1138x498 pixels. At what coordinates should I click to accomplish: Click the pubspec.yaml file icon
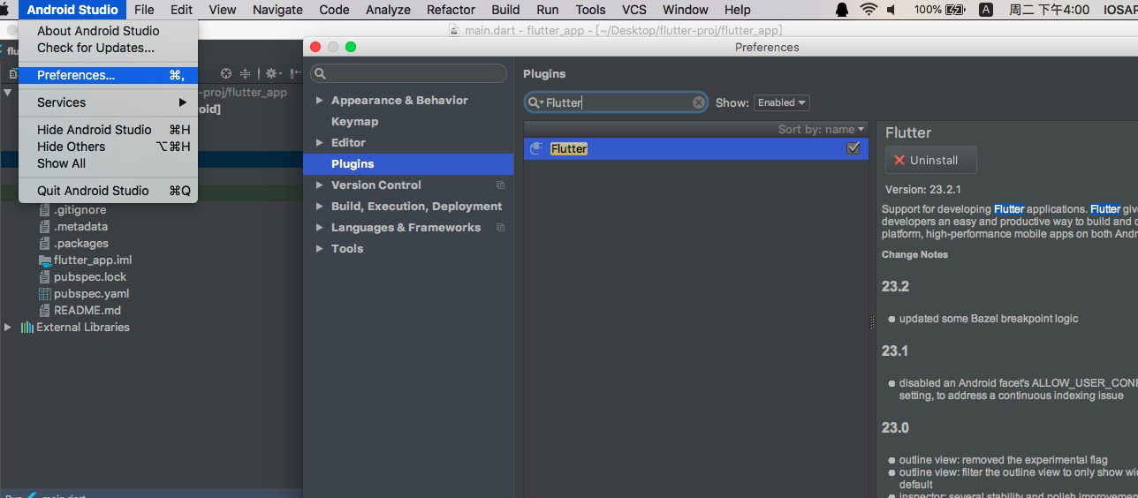(x=46, y=294)
